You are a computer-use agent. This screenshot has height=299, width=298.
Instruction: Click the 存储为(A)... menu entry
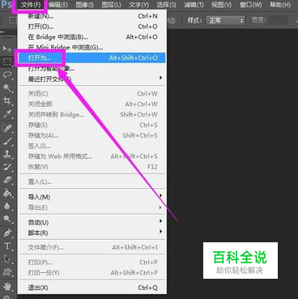pos(92,135)
